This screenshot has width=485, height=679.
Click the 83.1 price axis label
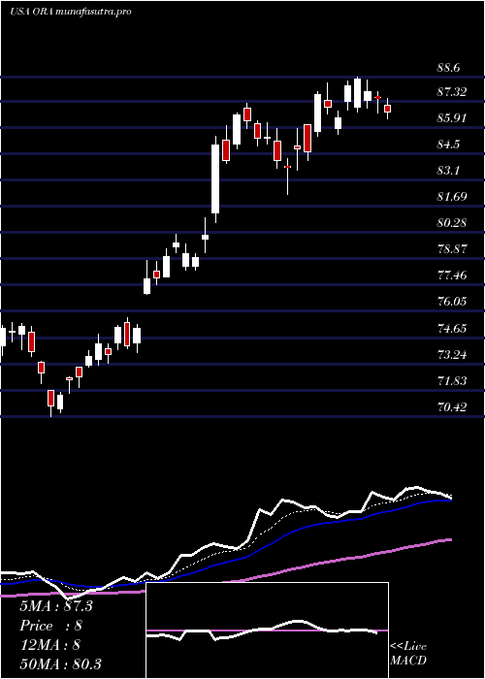pos(448,171)
